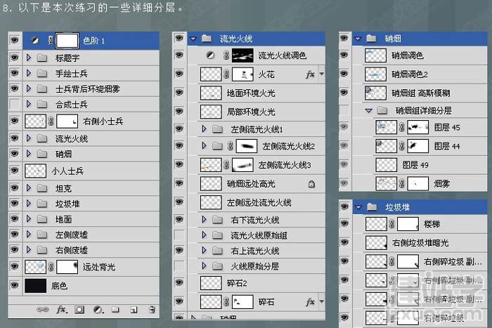Click 硝烟调色 layer thumbnail
The height and width of the screenshot is (328, 492).
coord(375,55)
